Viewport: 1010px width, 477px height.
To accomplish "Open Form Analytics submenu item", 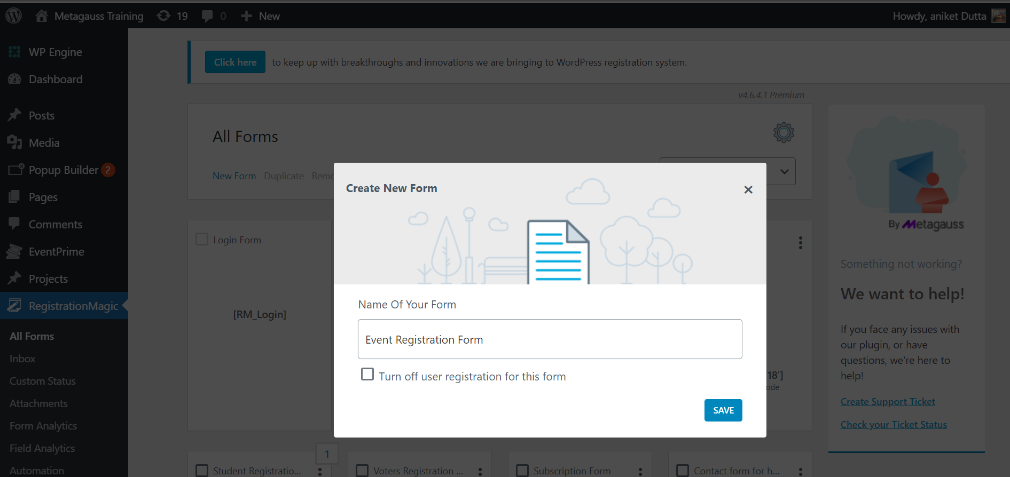I will coord(43,426).
